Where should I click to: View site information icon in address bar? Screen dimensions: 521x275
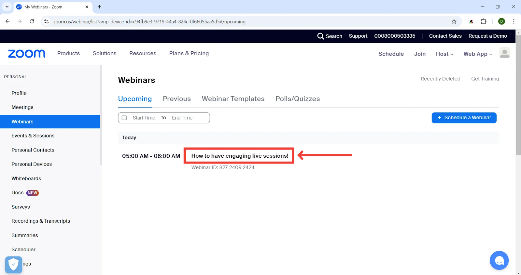pos(47,21)
